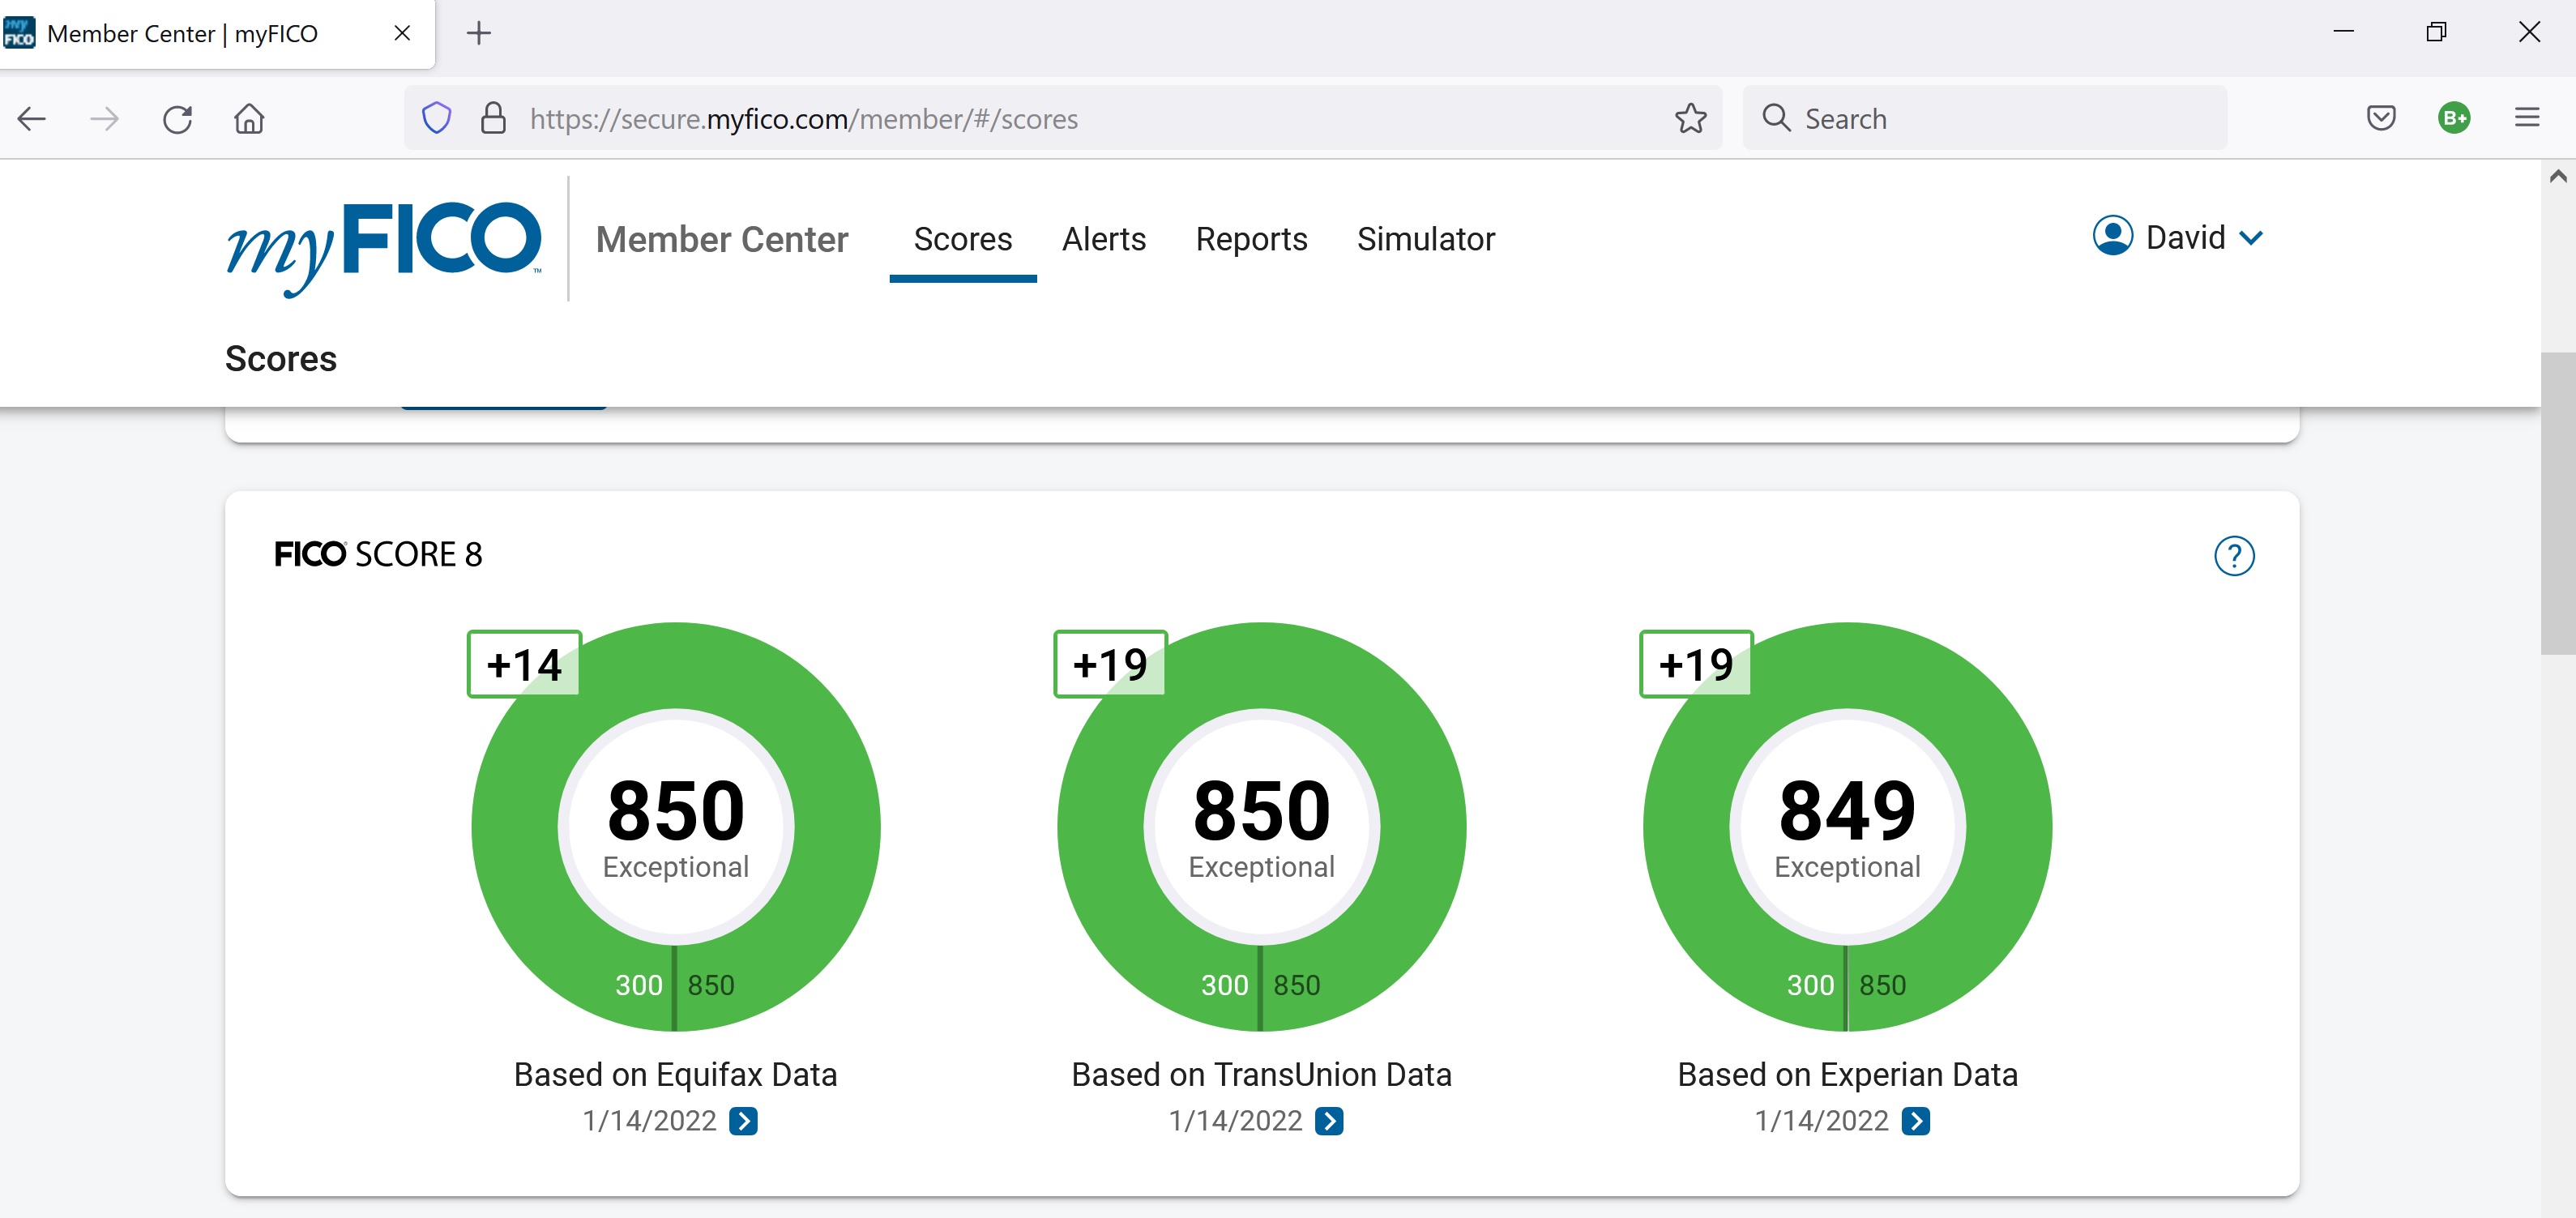Click the +14 Equifax change badge

pyautogui.click(x=524, y=665)
